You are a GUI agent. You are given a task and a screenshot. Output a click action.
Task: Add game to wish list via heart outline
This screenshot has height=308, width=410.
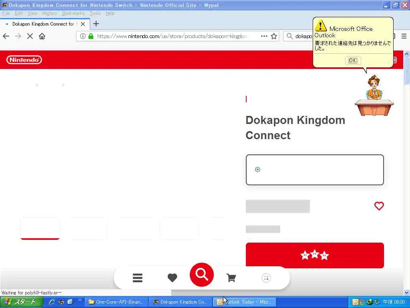click(x=379, y=206)
